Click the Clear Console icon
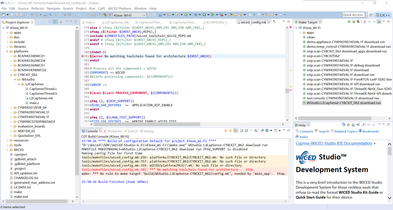 tap(256, 130)
